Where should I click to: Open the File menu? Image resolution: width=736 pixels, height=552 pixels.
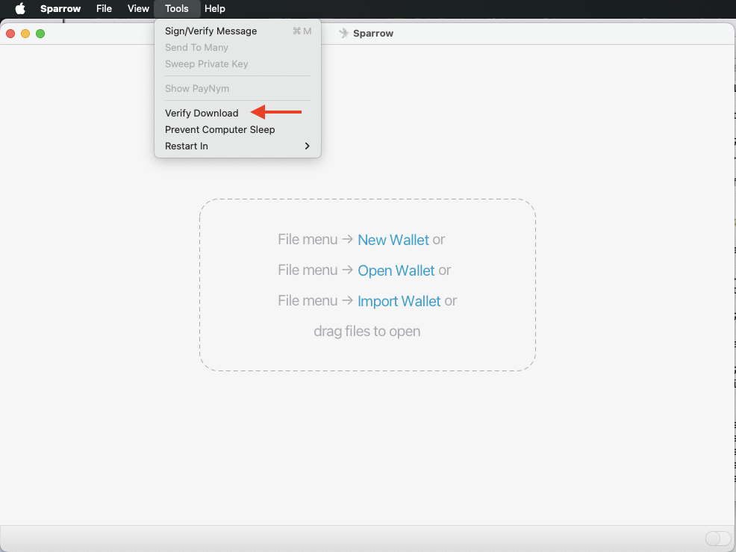[104, 8]
